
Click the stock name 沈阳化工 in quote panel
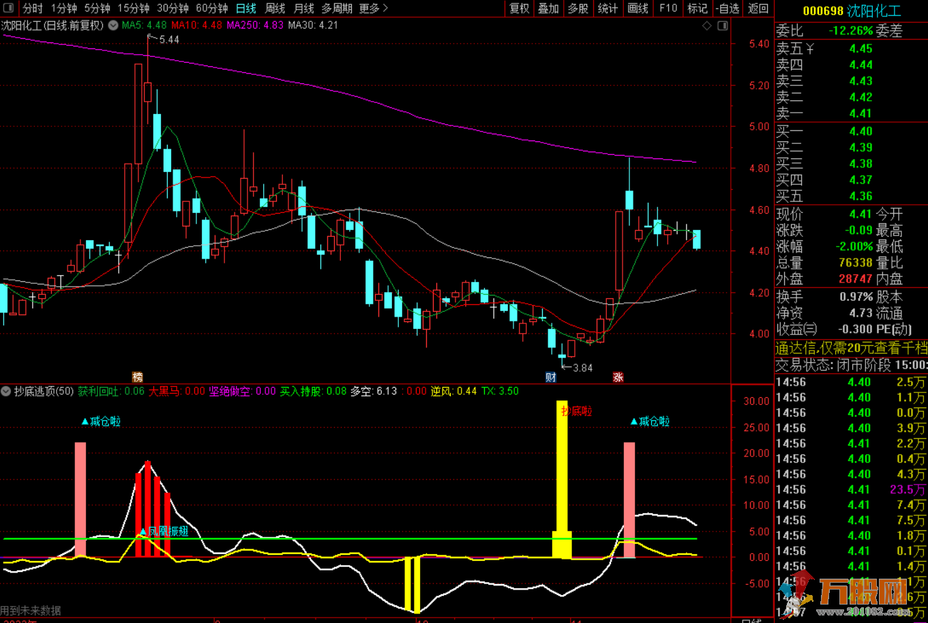(x=875, y=12)
